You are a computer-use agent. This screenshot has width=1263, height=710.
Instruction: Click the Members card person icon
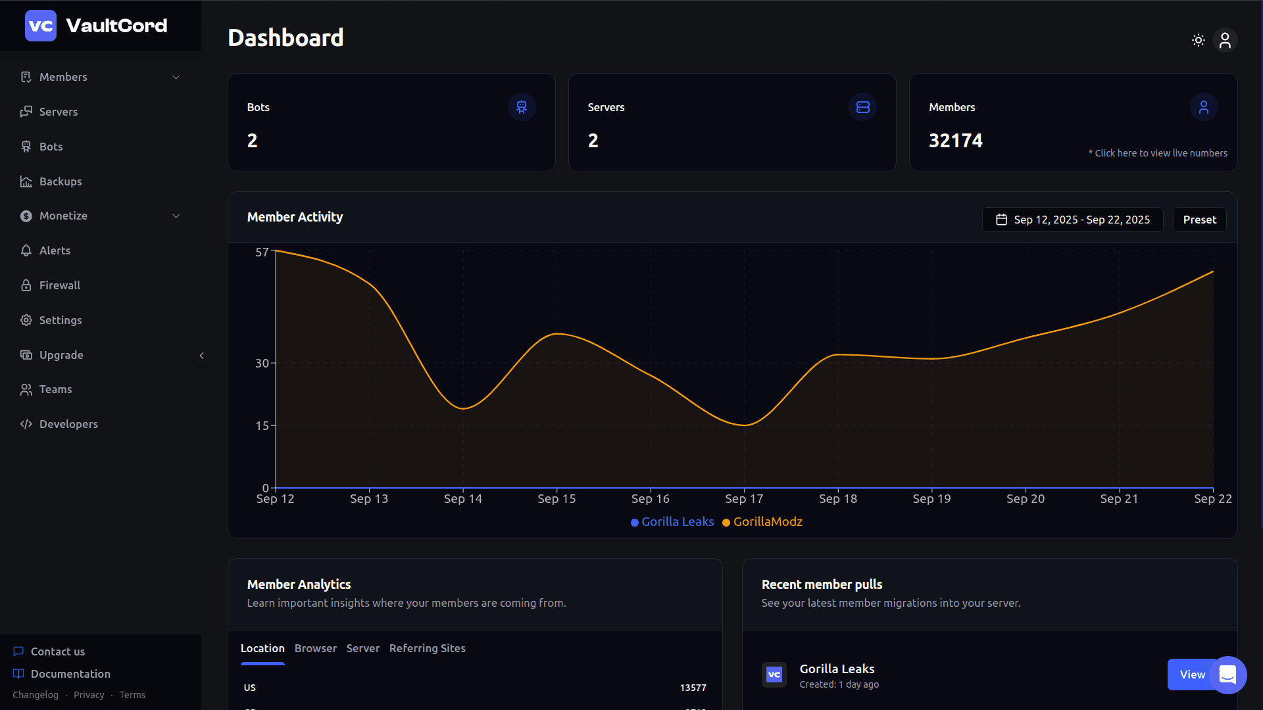click(x=1204, y=107)
